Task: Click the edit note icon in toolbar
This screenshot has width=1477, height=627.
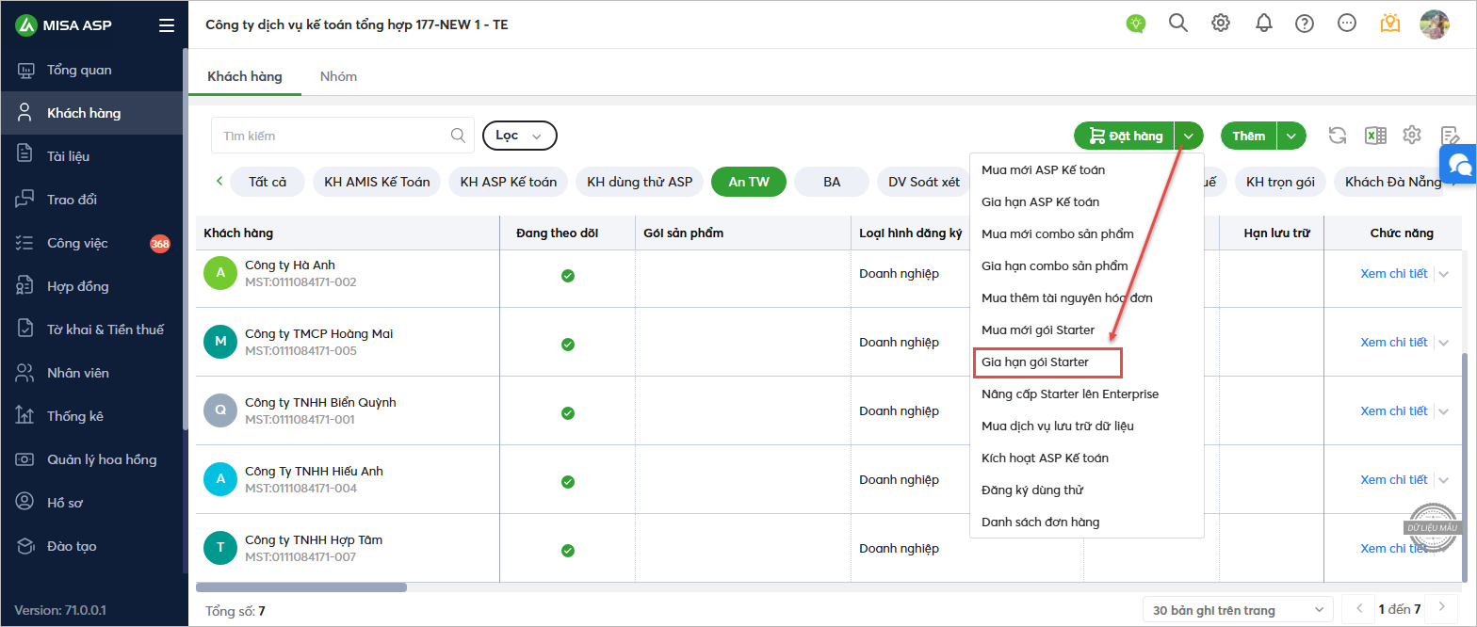Action: 1450,136
